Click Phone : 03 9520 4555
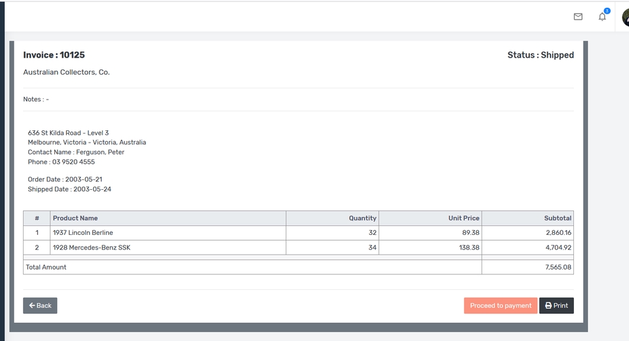This screenshot has height=341, width=629. click(x=61, y=162)
